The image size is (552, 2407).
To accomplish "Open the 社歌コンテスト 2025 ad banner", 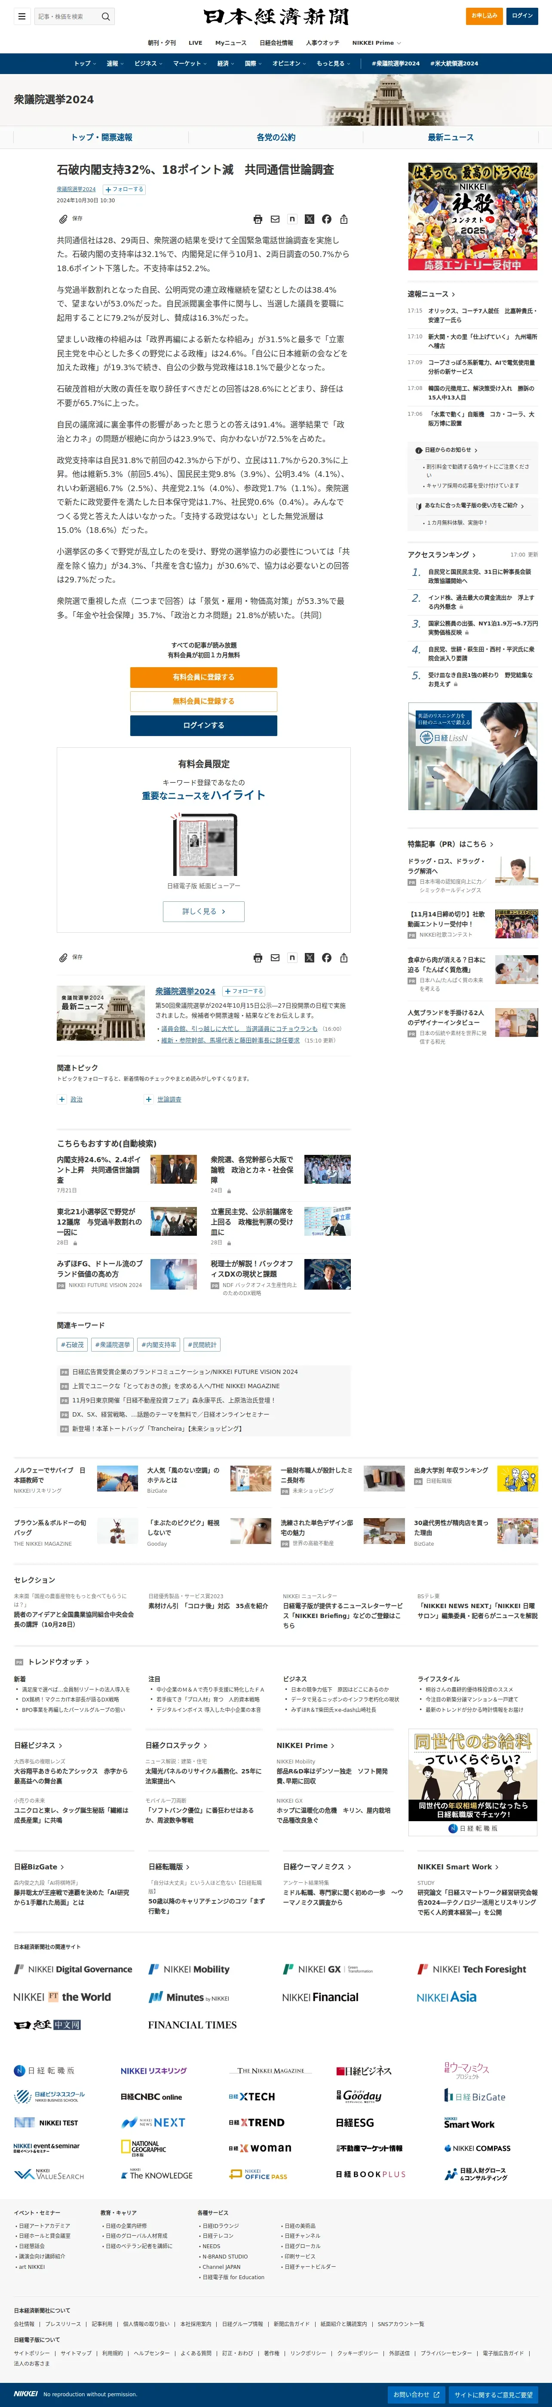I will pos(472,217).
